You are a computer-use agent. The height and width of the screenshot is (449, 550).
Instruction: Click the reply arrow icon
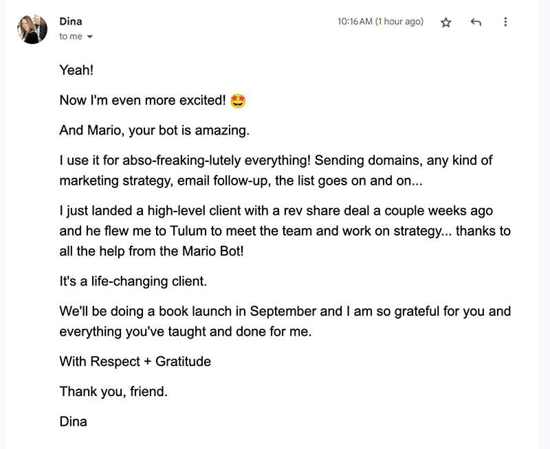[476, 22]
